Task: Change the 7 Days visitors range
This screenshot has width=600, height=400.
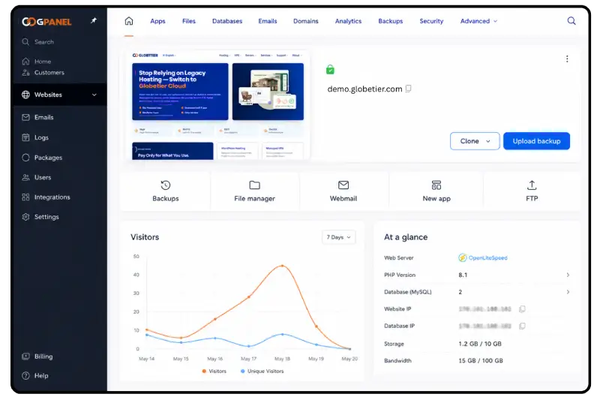Action: point(339,237)
